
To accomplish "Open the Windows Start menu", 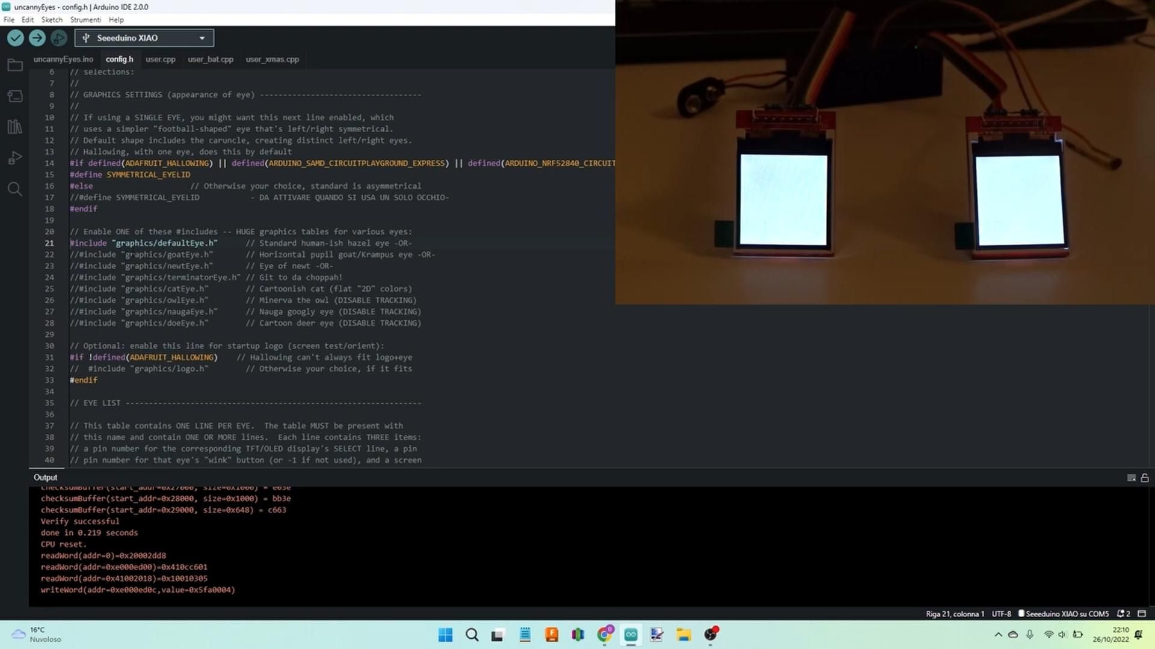I will [x=445, y=635].
